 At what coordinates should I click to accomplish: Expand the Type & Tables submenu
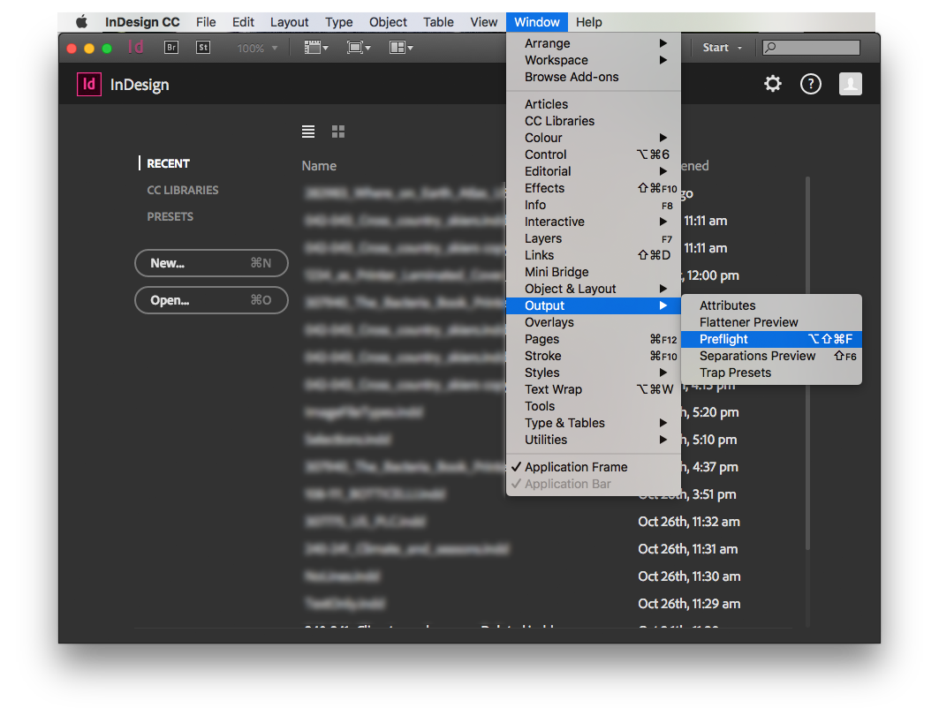594,423
